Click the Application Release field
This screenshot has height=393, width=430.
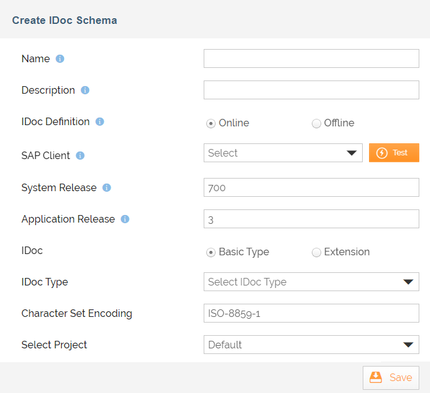(311, 219)
